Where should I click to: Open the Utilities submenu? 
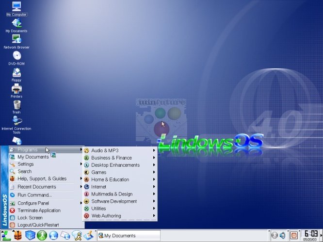pos(120,209)
